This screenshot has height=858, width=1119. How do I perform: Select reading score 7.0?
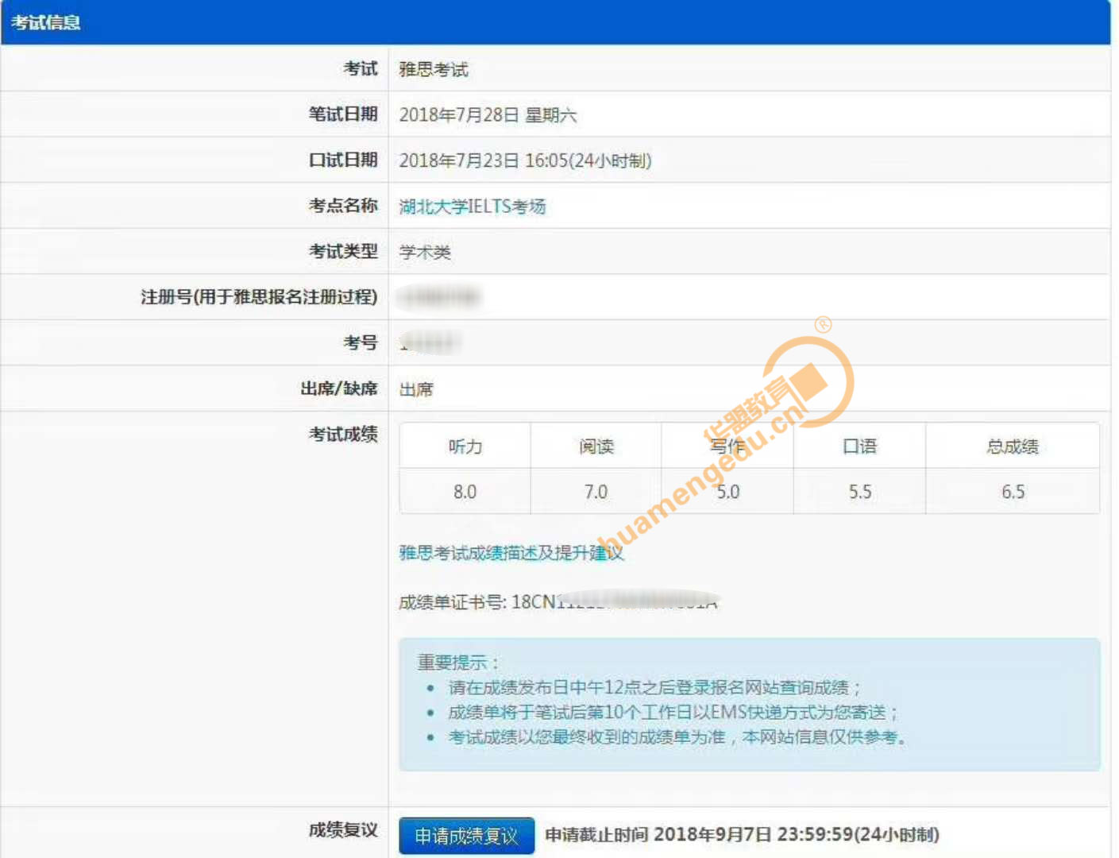coord(596,492)
